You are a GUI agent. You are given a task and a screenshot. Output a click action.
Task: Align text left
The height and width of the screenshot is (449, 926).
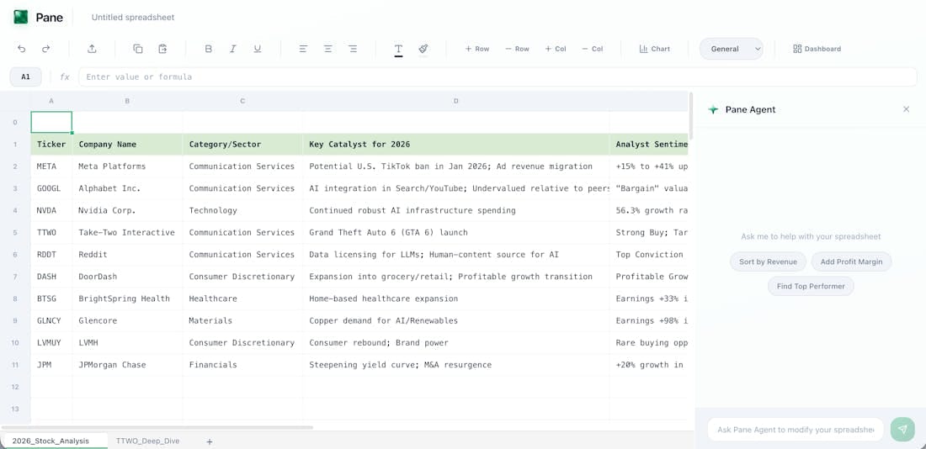(x=303, y=49)
